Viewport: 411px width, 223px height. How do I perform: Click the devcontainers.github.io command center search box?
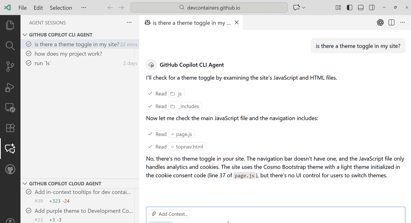(209, 8)
